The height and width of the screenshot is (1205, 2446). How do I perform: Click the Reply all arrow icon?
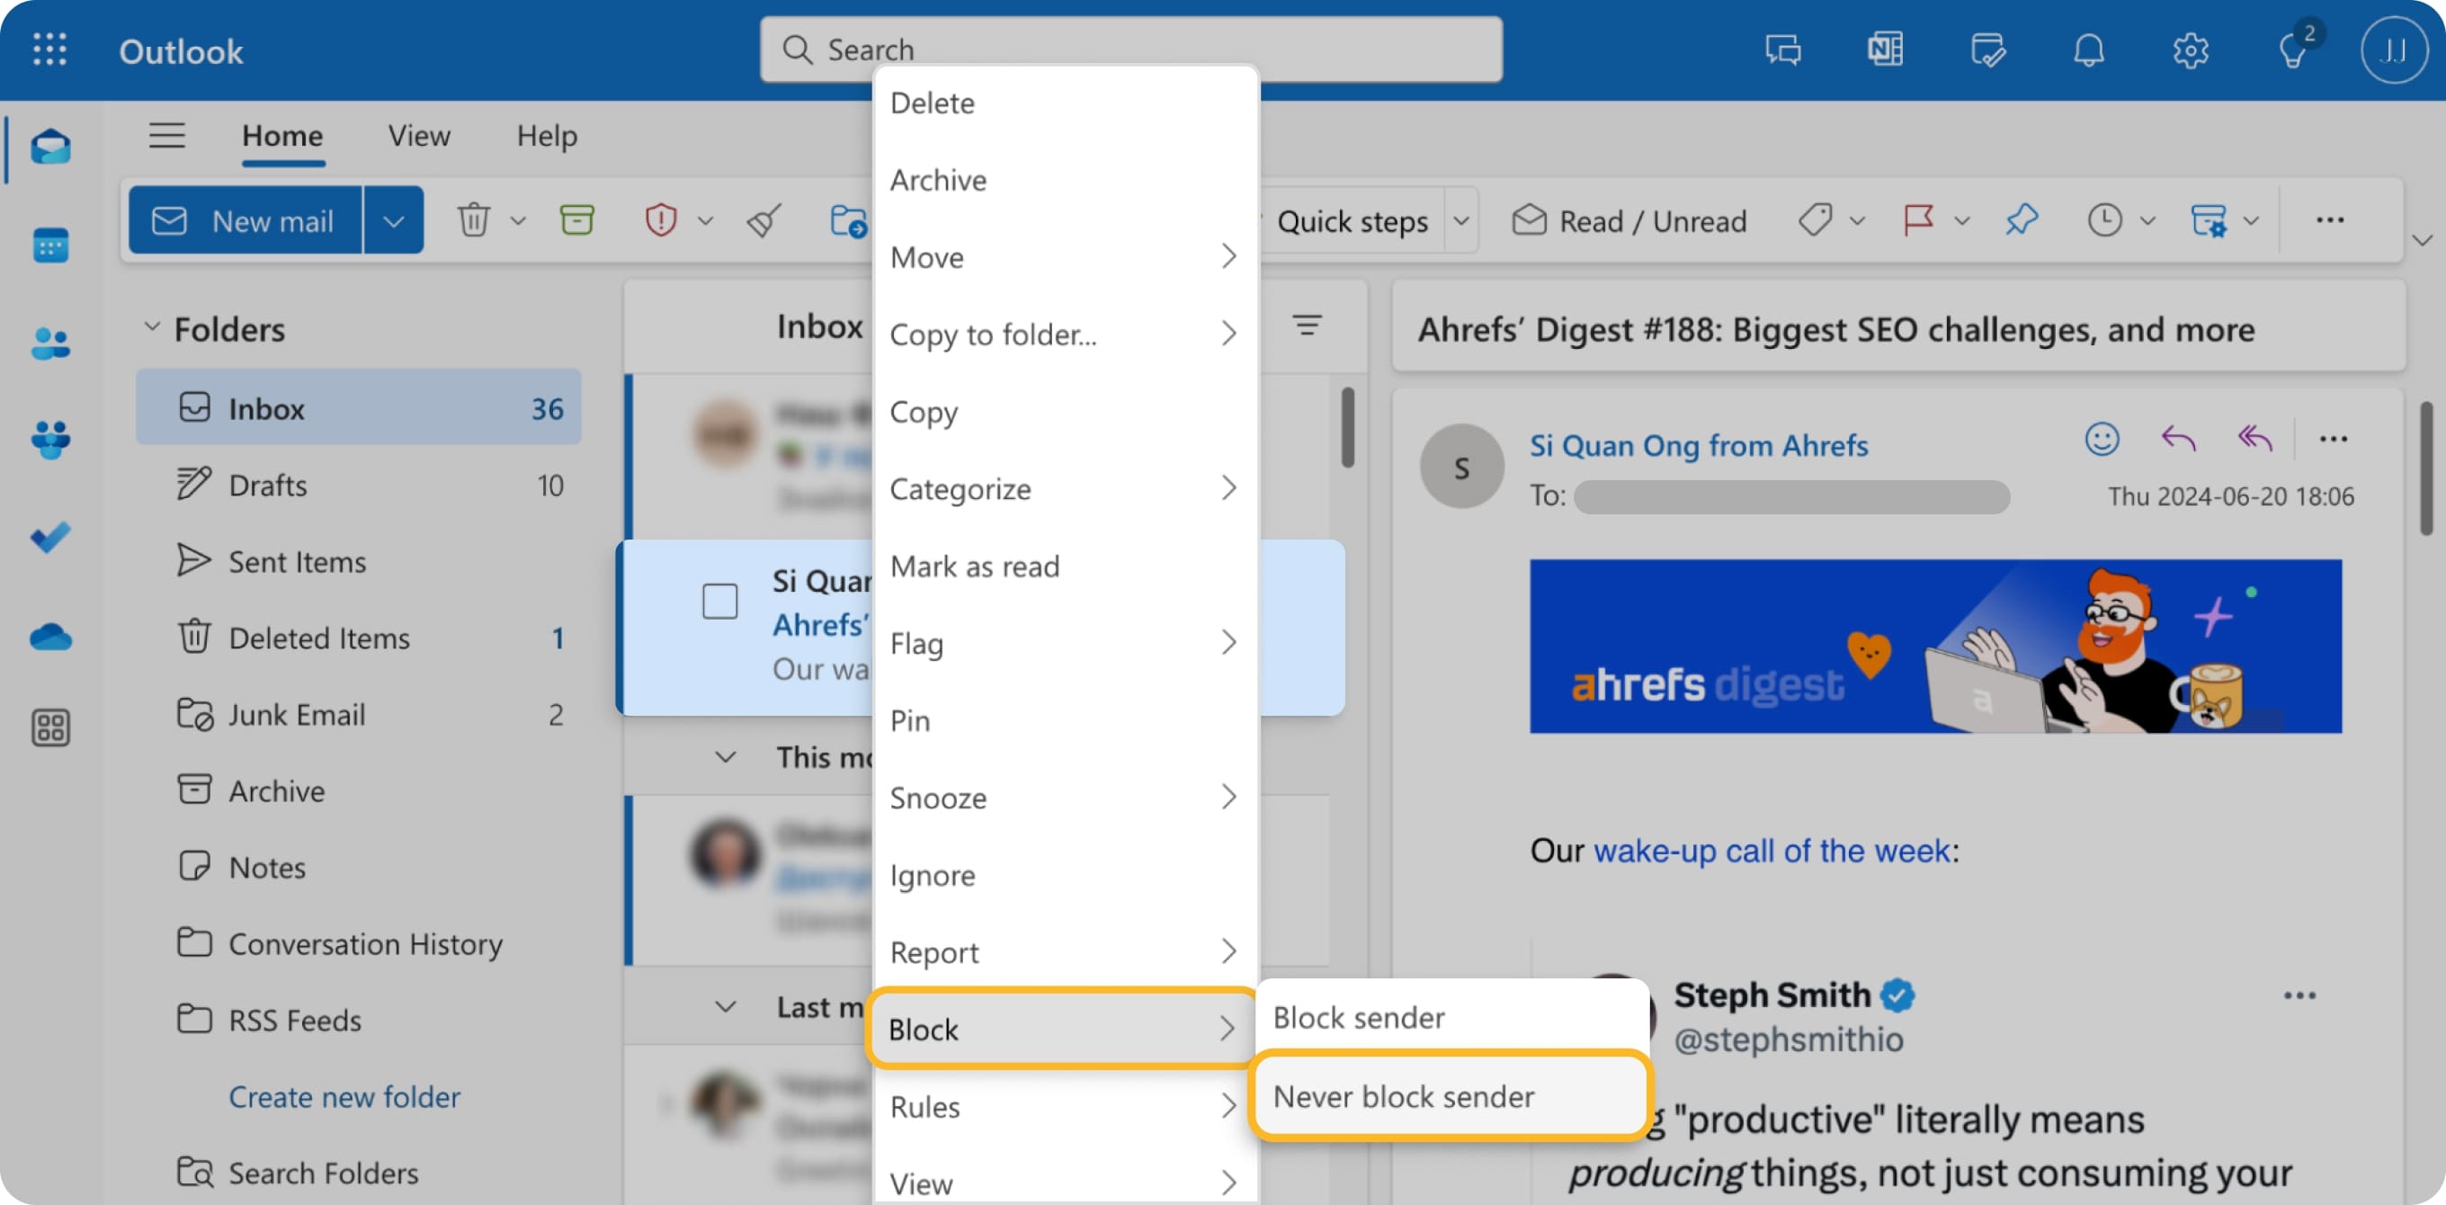(x=2254, y=439)
